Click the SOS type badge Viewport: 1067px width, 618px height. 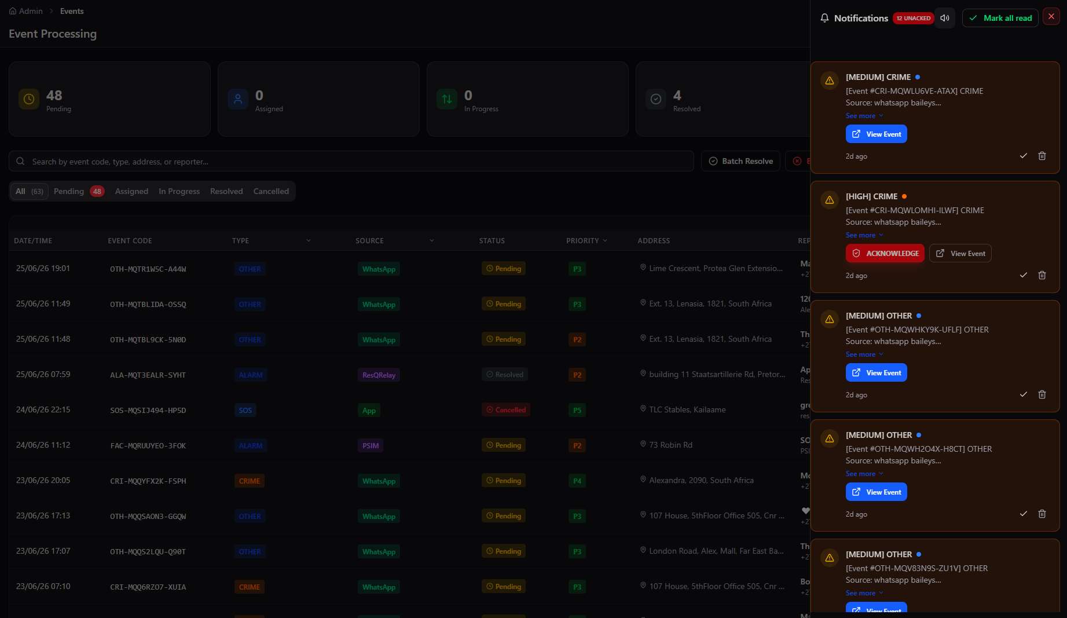tap(245, 410)
